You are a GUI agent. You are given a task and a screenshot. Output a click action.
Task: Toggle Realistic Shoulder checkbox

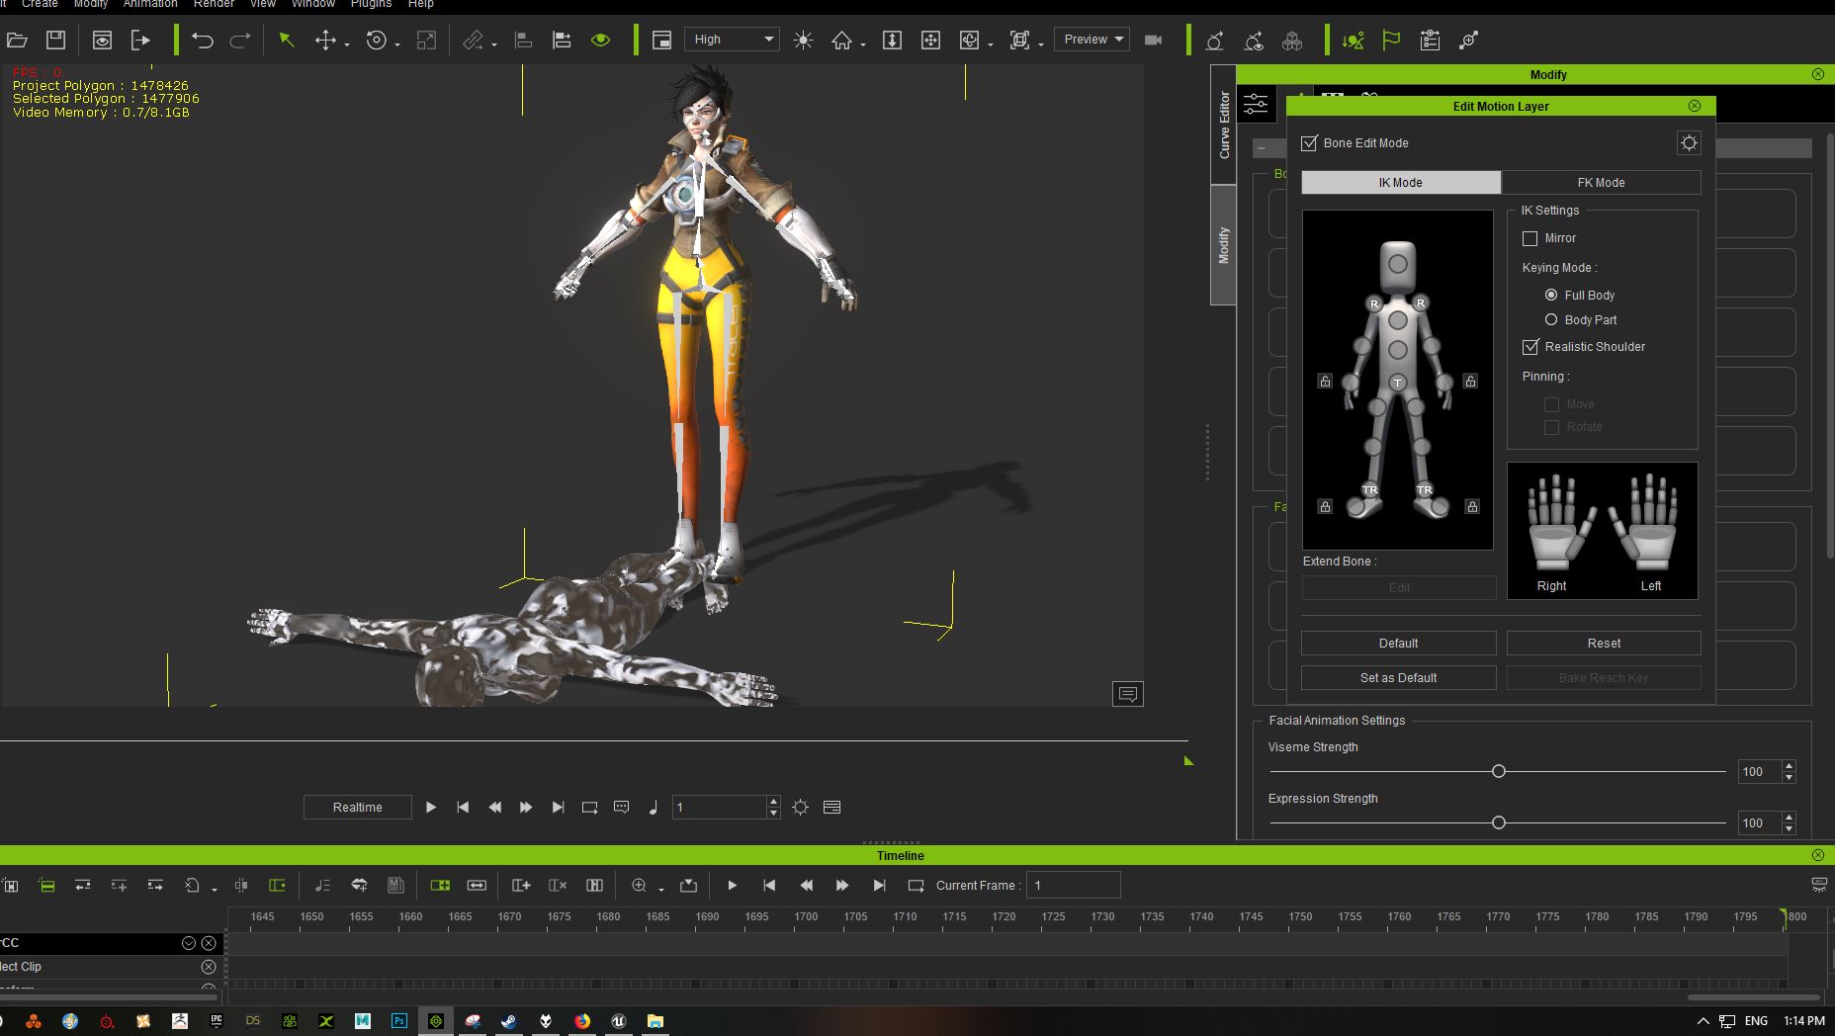pyautogui.click(x=1530, y=347)
